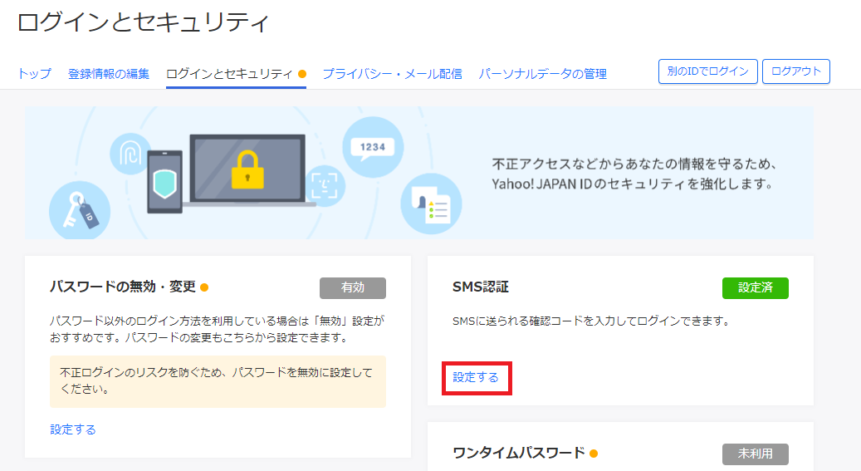Click the 未利用 badge for ワンタイムパスワード

[755, 454]
